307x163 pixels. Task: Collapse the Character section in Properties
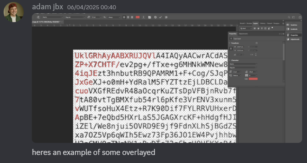(230, 60)
